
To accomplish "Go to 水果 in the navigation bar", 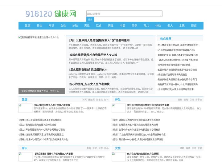I will pos(182,26).
